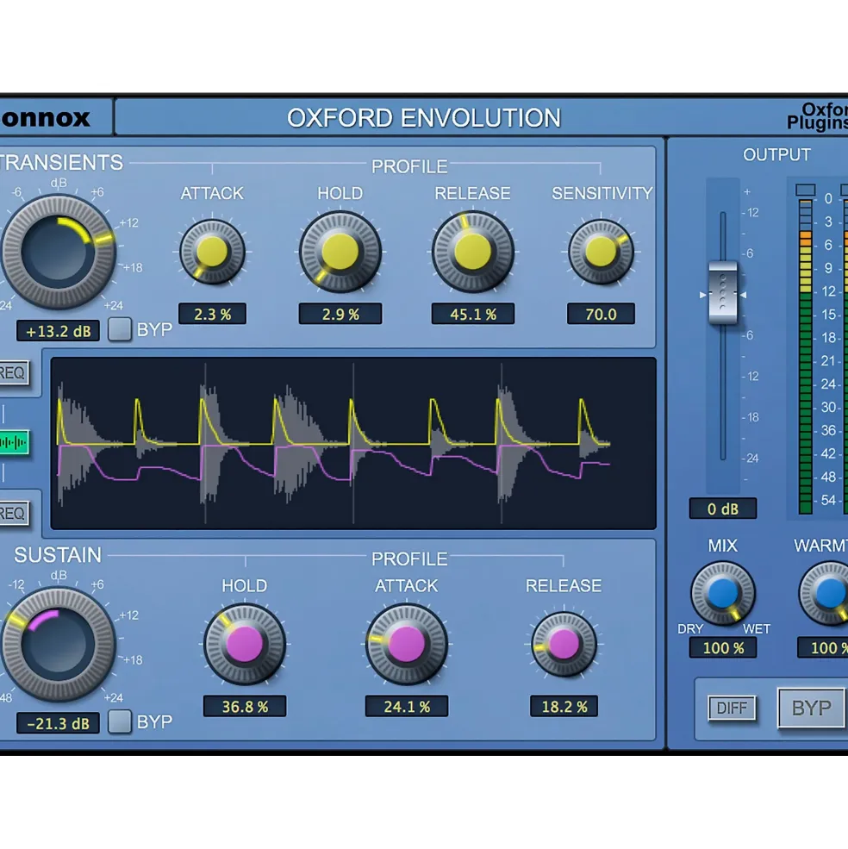Click the Transients gain knob
848x849 pixels.
click(58, 253)
